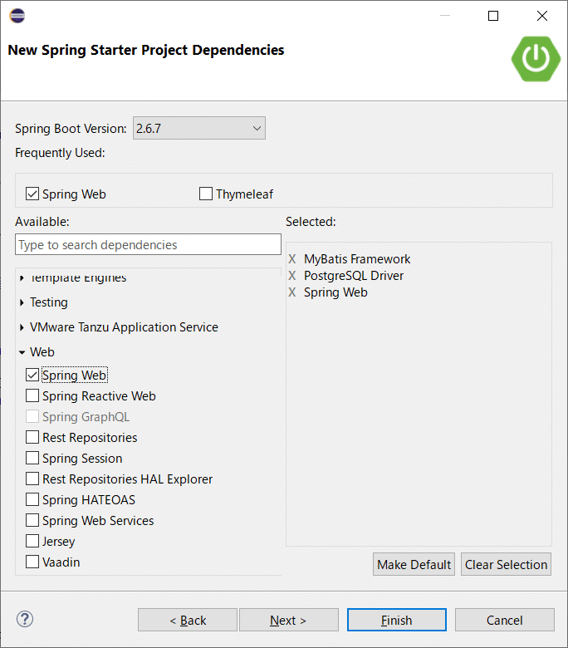Check the Thymeleaf frequently used checkbox
568x648 pixels.
pyautogui.click(x=206, y=194)
